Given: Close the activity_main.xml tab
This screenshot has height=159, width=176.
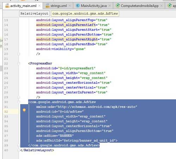Looking at the screenshot, I should 39,6.
